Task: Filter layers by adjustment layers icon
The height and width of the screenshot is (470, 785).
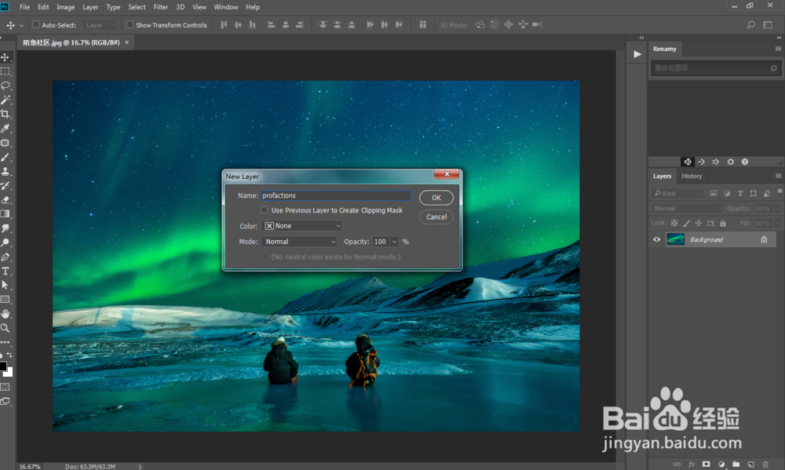Action: [x=727, y=193]
